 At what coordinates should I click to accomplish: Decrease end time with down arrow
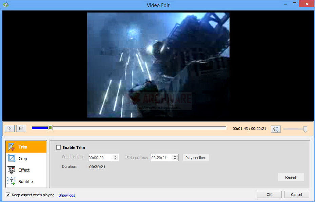tap(175, 159)
